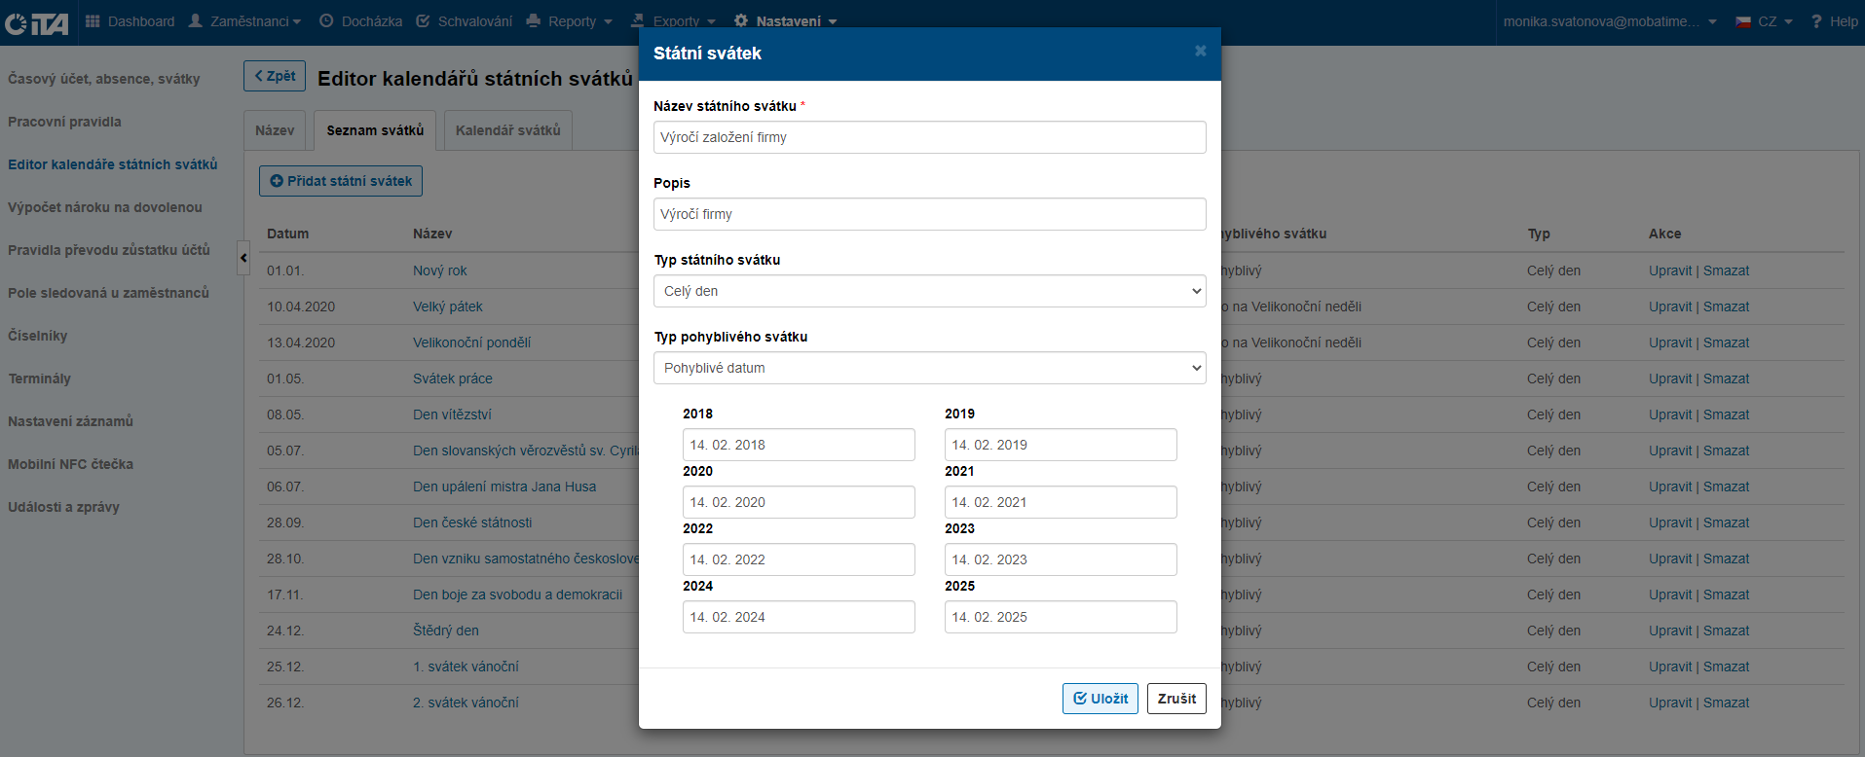Open the Typ pohyblivého svátku dropdown
Viewport: 1865px width, 757px height.
[929, 368]
